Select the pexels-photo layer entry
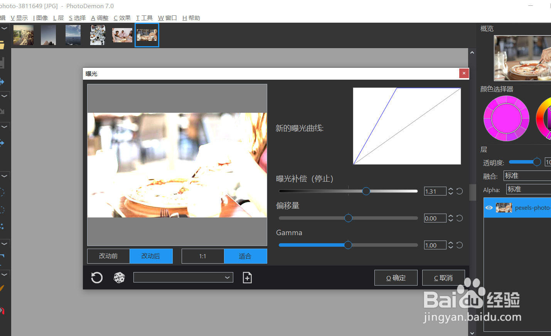 tap(517, 208)
